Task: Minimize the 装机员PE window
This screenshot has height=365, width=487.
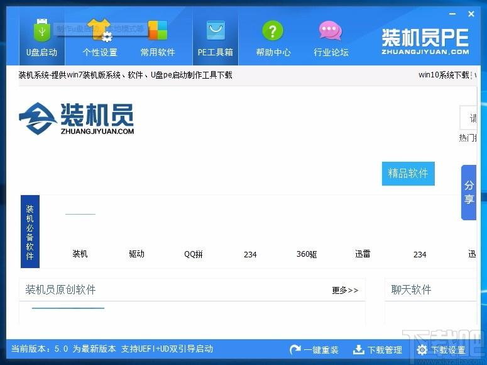Action: [x=453, y=14]
